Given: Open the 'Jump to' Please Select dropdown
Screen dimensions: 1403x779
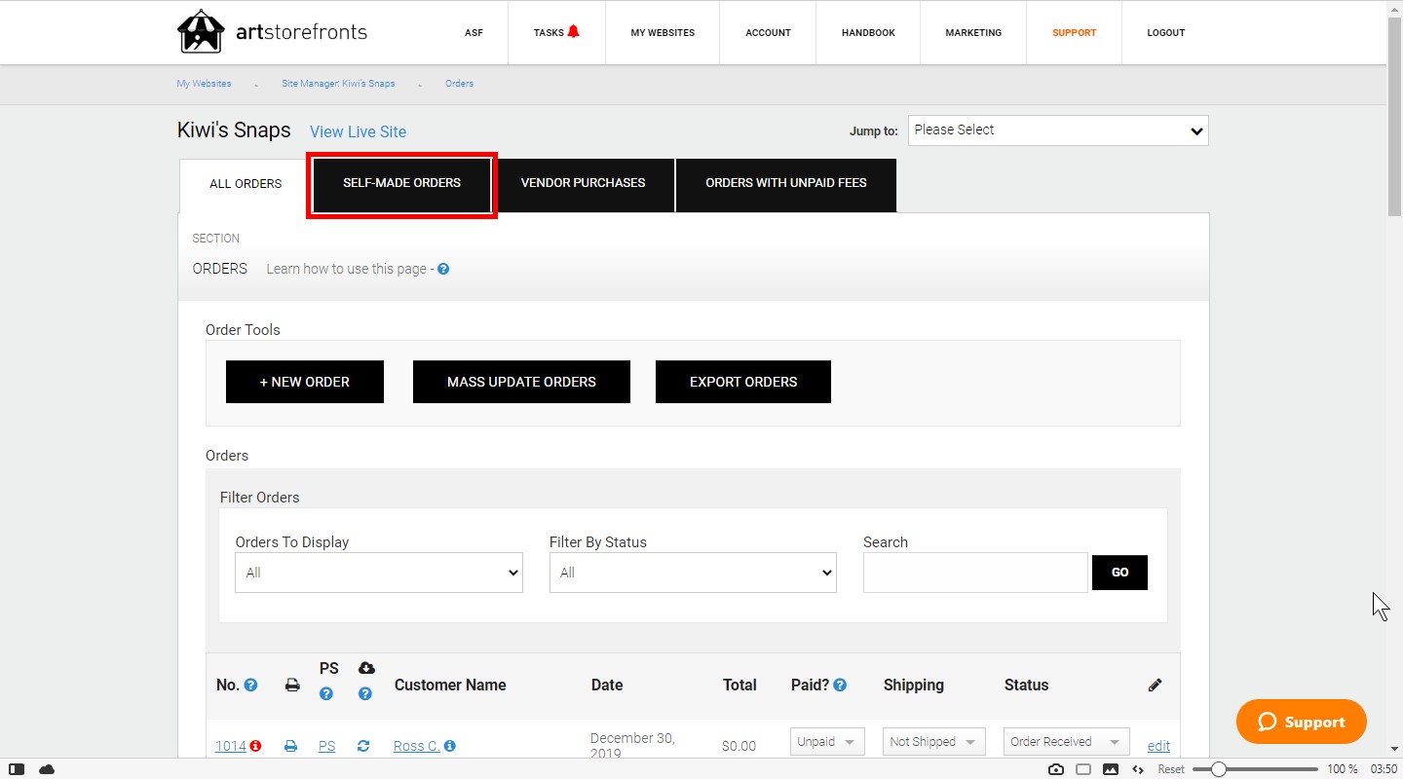Looking at the screenshot, I should tap(1058, 130).
